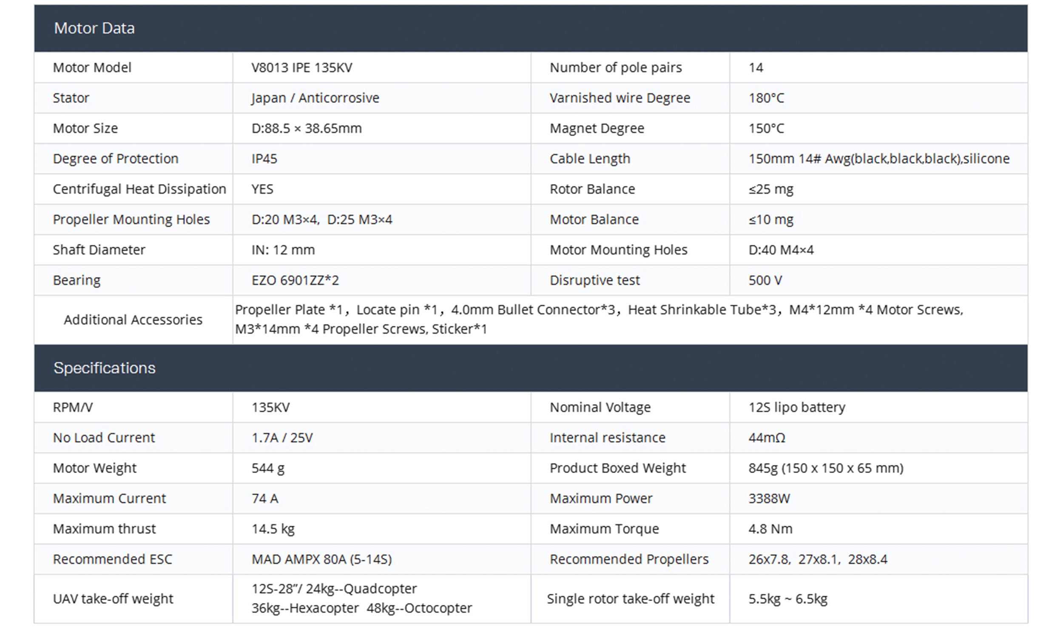1063x633 pixels.
Task: Click the Centrifugal Heat Dissipation label
Action: pyautogui.click(x=139, y=189)
